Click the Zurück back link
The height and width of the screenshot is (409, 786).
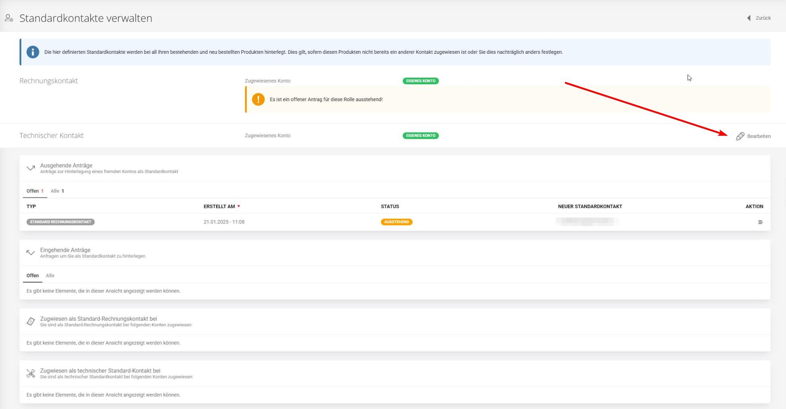point(759,18)
